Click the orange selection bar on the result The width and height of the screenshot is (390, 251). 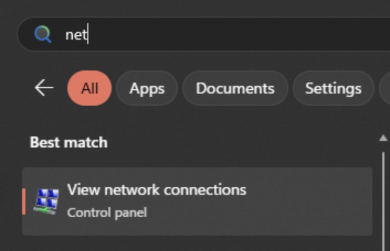point(24,201)
